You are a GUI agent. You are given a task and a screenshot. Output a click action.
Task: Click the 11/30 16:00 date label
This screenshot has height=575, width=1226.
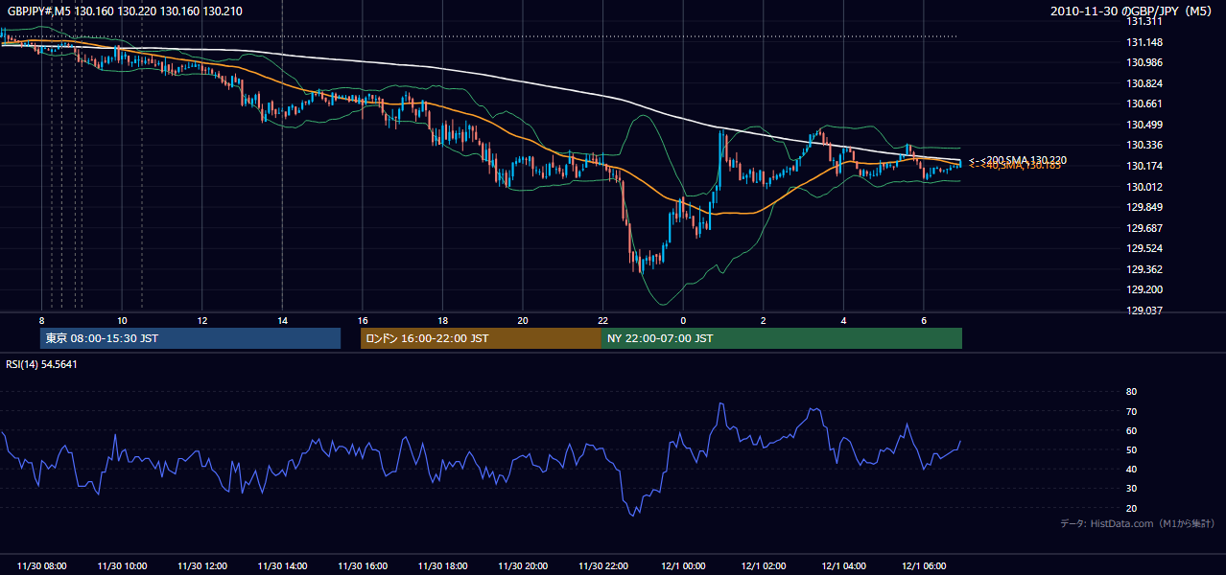click(x=363, y=566)
